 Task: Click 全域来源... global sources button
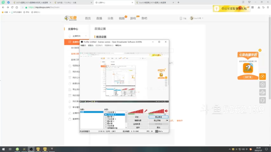[138, 124]
